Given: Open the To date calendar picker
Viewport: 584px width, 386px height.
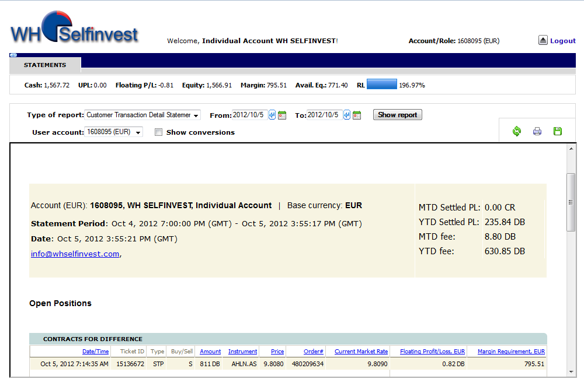Looking at the screenshot, I should tap(357, 115).
